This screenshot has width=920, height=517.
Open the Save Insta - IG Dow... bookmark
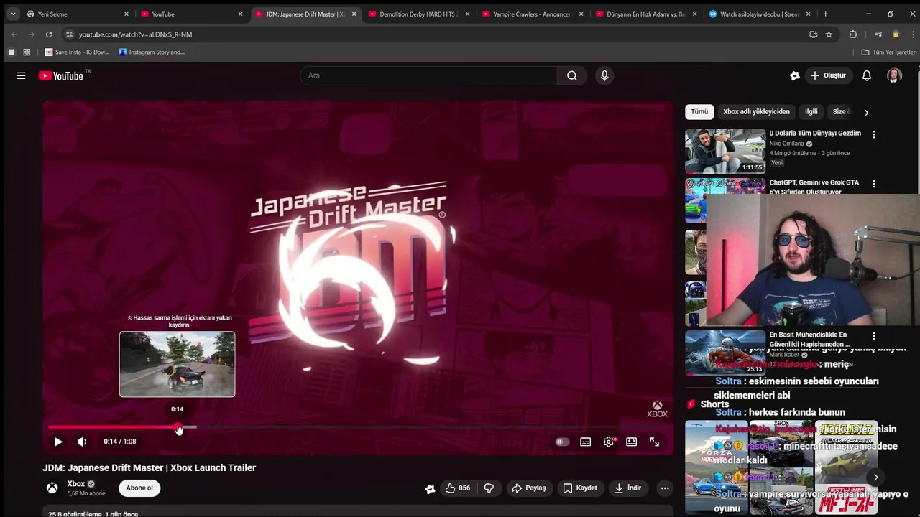click(x=78, y=52)
